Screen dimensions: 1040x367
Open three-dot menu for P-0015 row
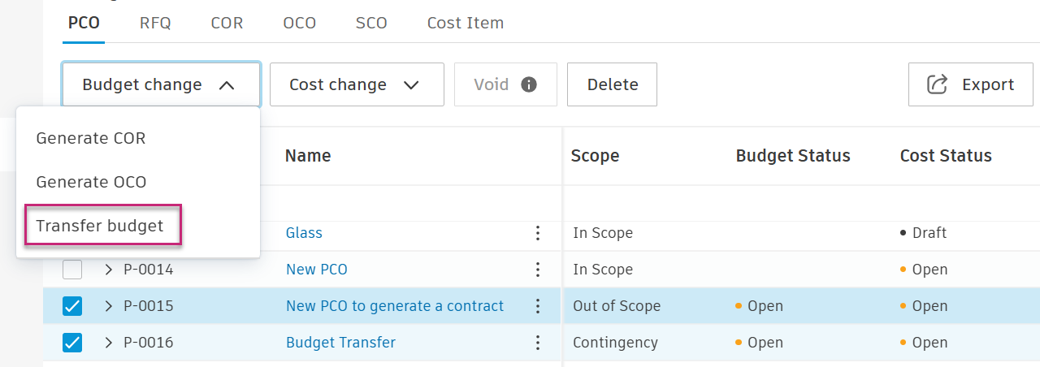point(537,306)
